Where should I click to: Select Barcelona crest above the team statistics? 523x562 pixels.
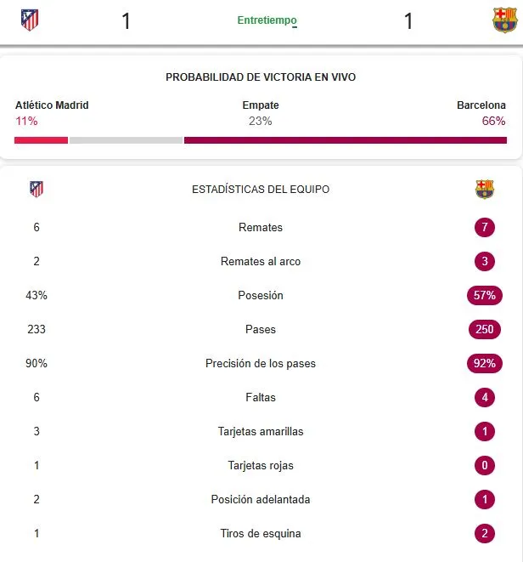pos(485,189)
